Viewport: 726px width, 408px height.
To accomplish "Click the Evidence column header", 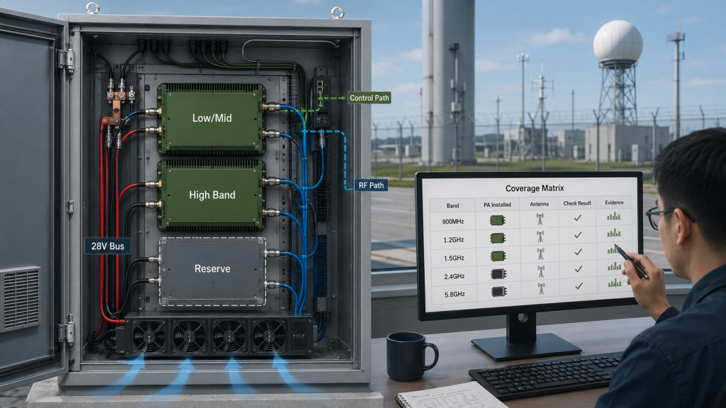I will 614,202.
